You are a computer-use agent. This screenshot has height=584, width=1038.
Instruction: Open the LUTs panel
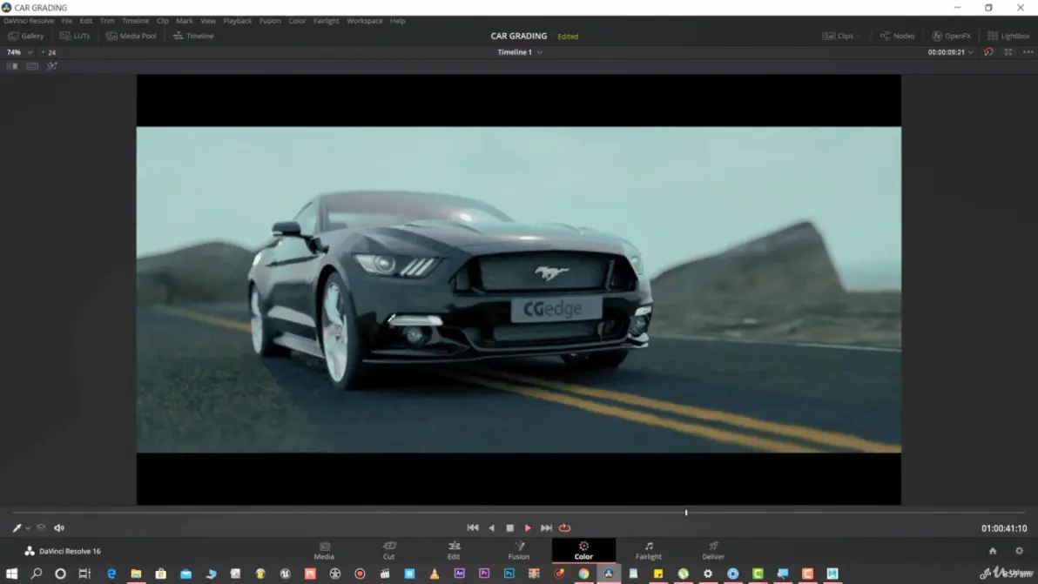pyautogui.click(x=74, y=36)
